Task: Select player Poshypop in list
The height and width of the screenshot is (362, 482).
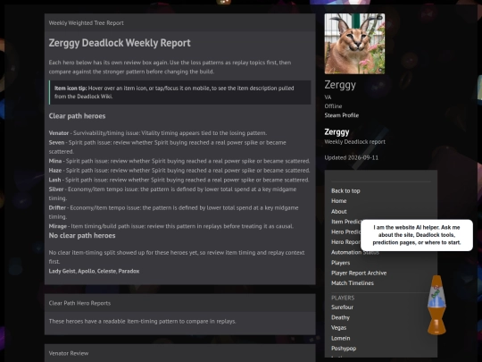Action: tap(344, 349)
